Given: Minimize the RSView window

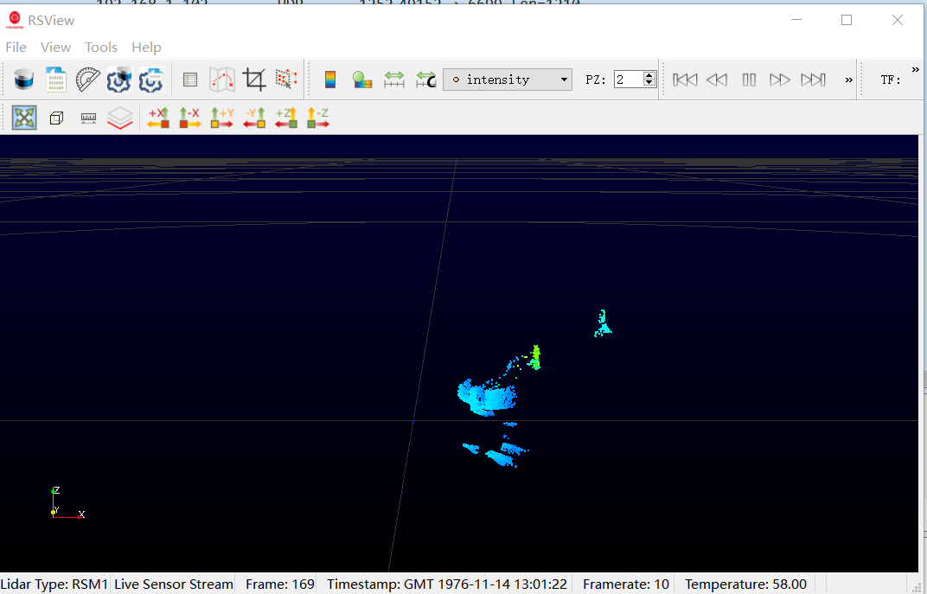Looking at the screenshot, I should (x=796, y=20).
